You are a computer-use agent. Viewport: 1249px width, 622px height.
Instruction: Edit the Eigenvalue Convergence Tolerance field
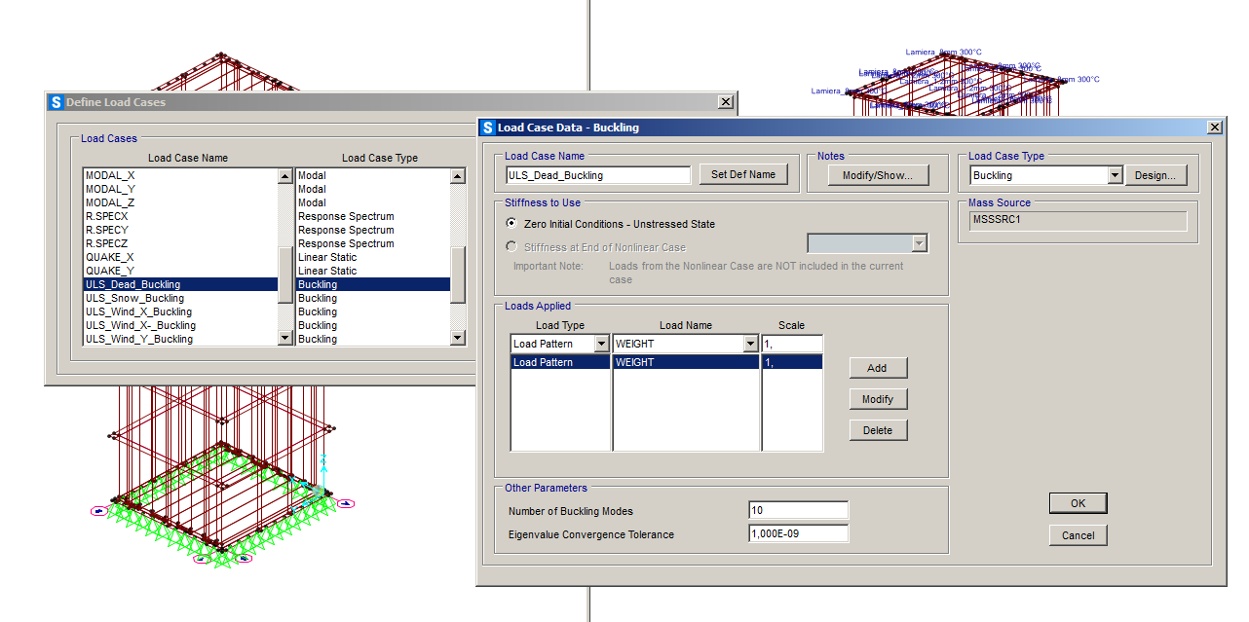(x=798, y=533)
